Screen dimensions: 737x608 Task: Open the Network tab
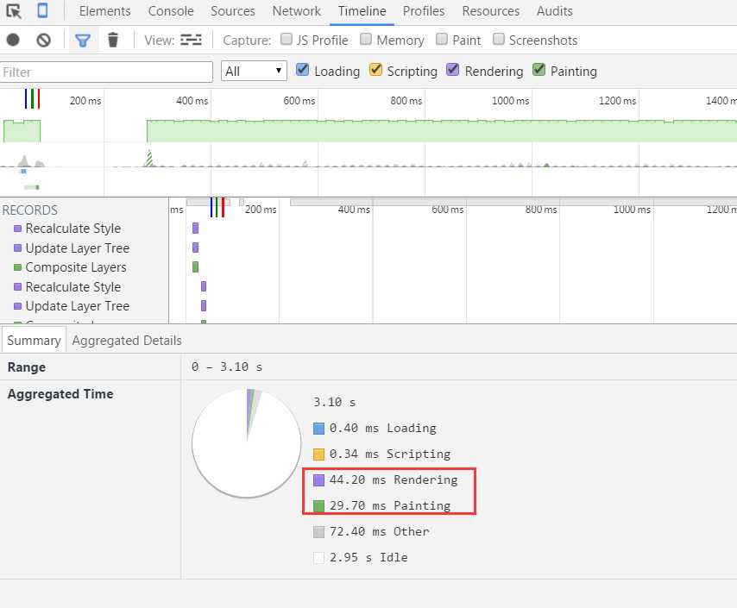(297, 11)
